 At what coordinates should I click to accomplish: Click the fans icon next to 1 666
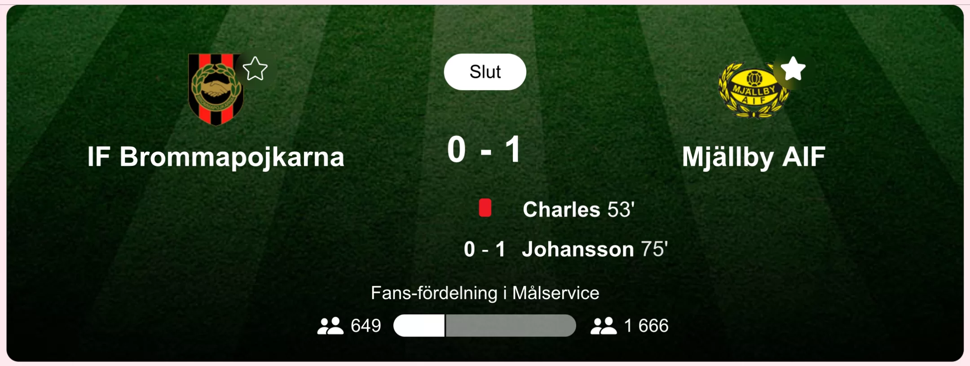coord(603,326)
